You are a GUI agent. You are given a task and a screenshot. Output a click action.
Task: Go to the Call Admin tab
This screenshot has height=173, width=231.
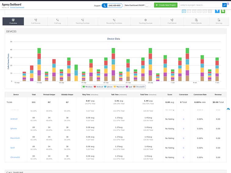tap(172, 21)
